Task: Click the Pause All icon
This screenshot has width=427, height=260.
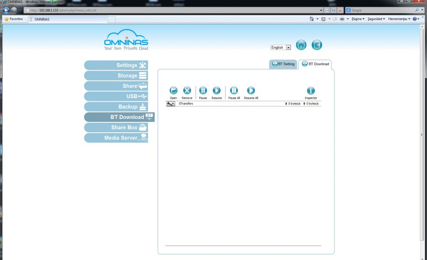Action: point(234,91)
